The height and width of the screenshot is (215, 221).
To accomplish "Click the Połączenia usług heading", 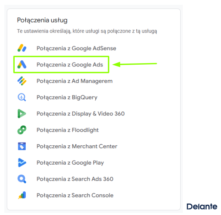I will (x=42, y=20).
